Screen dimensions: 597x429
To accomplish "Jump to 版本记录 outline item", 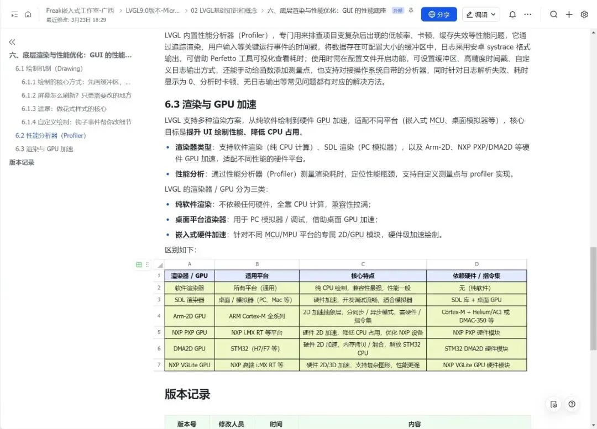I will (22, 162).
